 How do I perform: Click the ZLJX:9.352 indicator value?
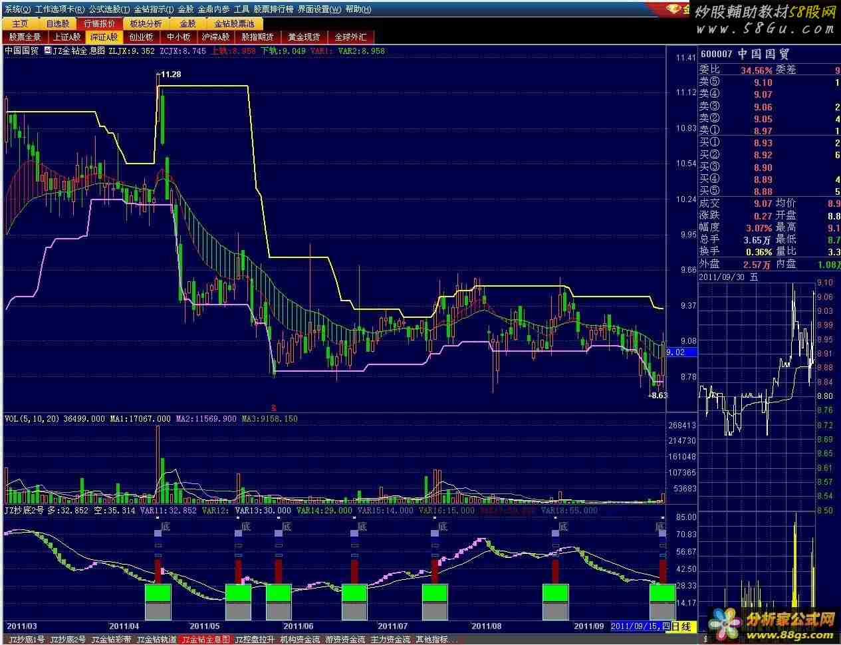(x=132, y=51)
